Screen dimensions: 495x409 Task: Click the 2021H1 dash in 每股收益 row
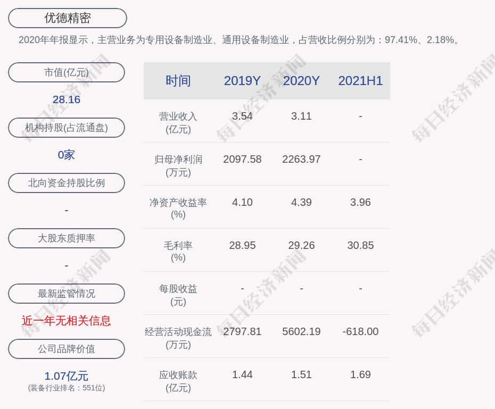point(360,289)
